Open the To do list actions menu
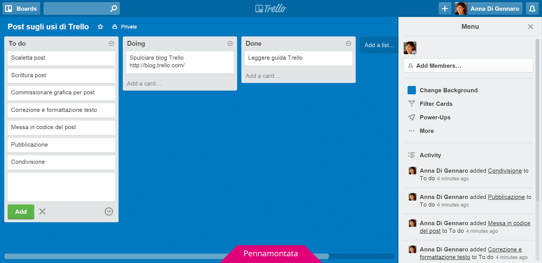This screenshot has height=263, width=542. [x=111, y=43]
